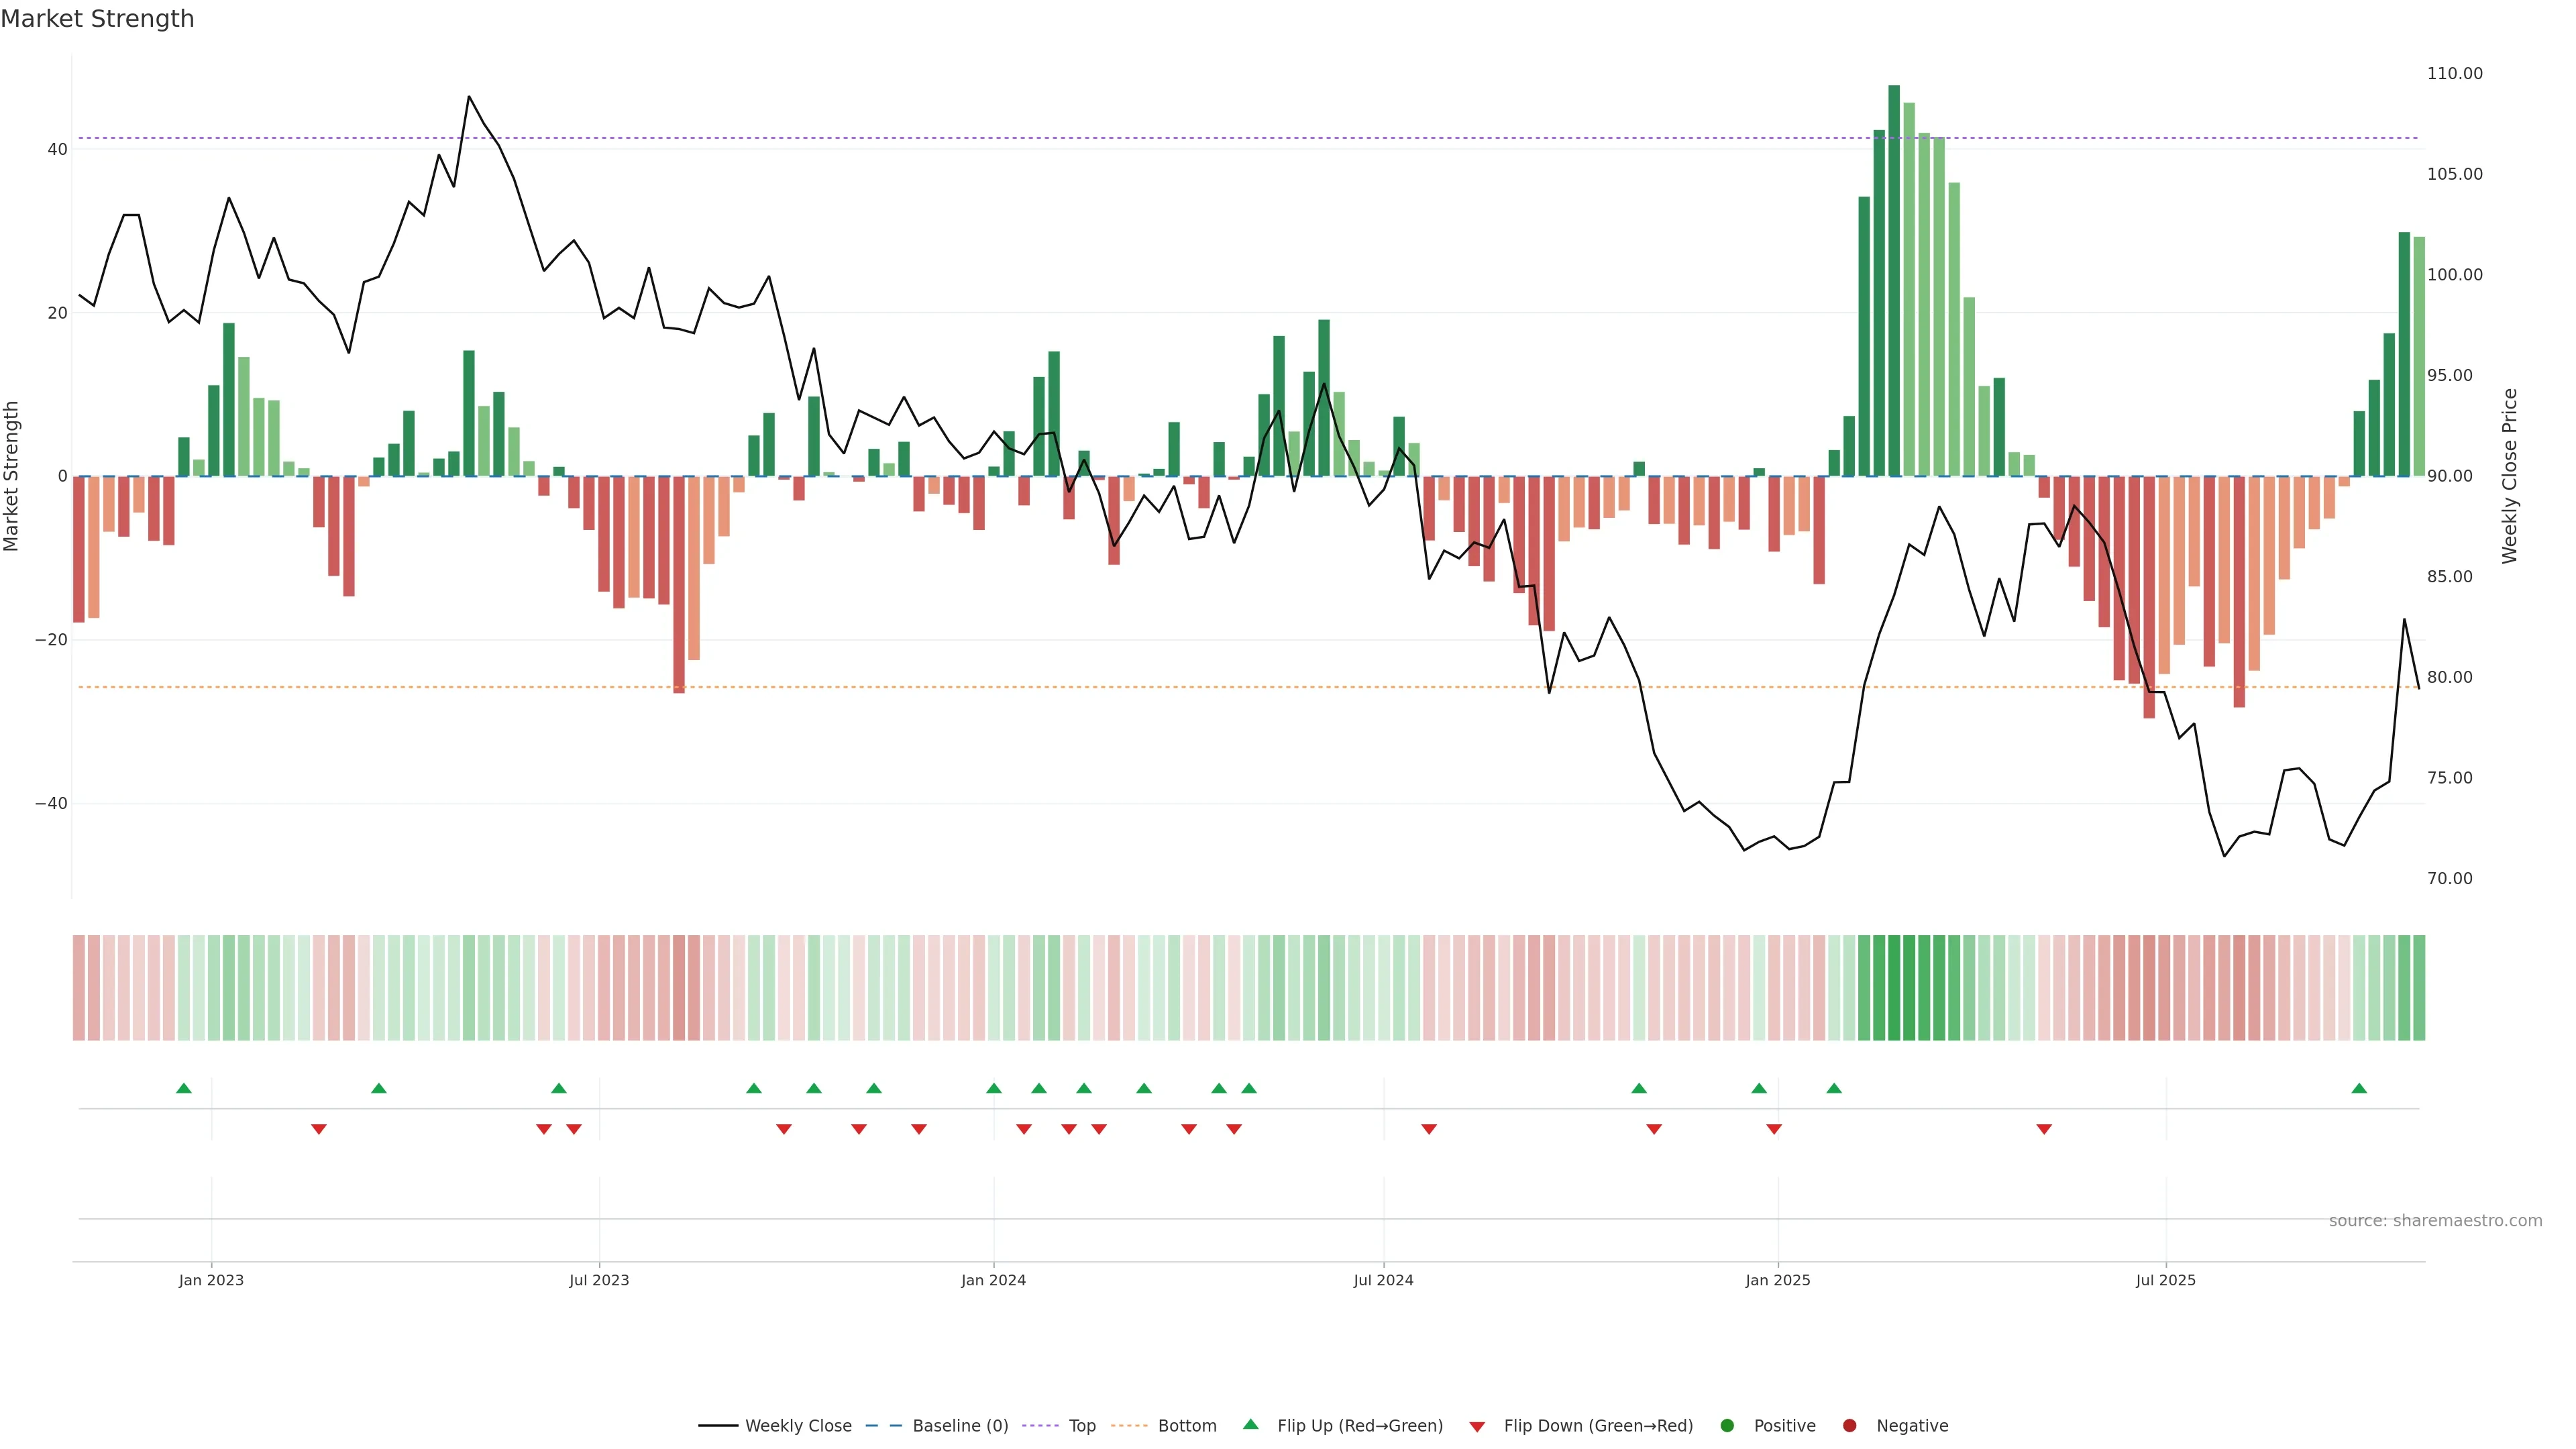Click the source: sharemaestro.com text
Image resolution: width=2576 pixels, height=1449 pixels.
point(2435,1221)
